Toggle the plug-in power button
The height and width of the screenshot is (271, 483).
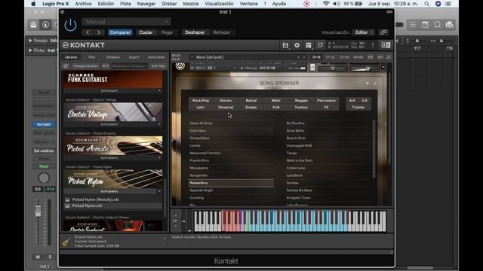click(70, 25)
